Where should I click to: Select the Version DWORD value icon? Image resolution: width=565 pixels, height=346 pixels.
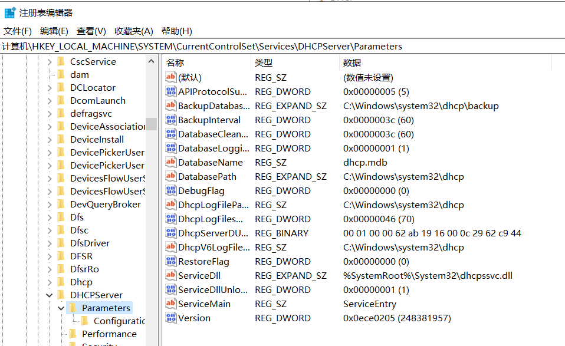171,318
